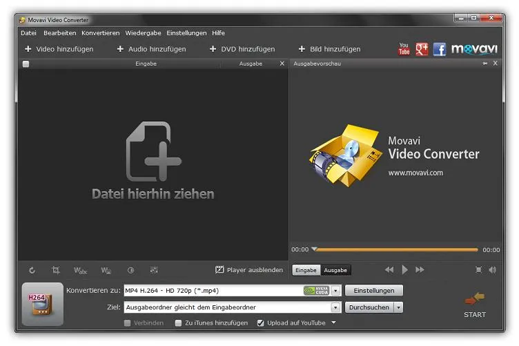Close the Ausgabevorschau panel
The width and height of the screenshot is (519, 346).
[x=495, y=63]
